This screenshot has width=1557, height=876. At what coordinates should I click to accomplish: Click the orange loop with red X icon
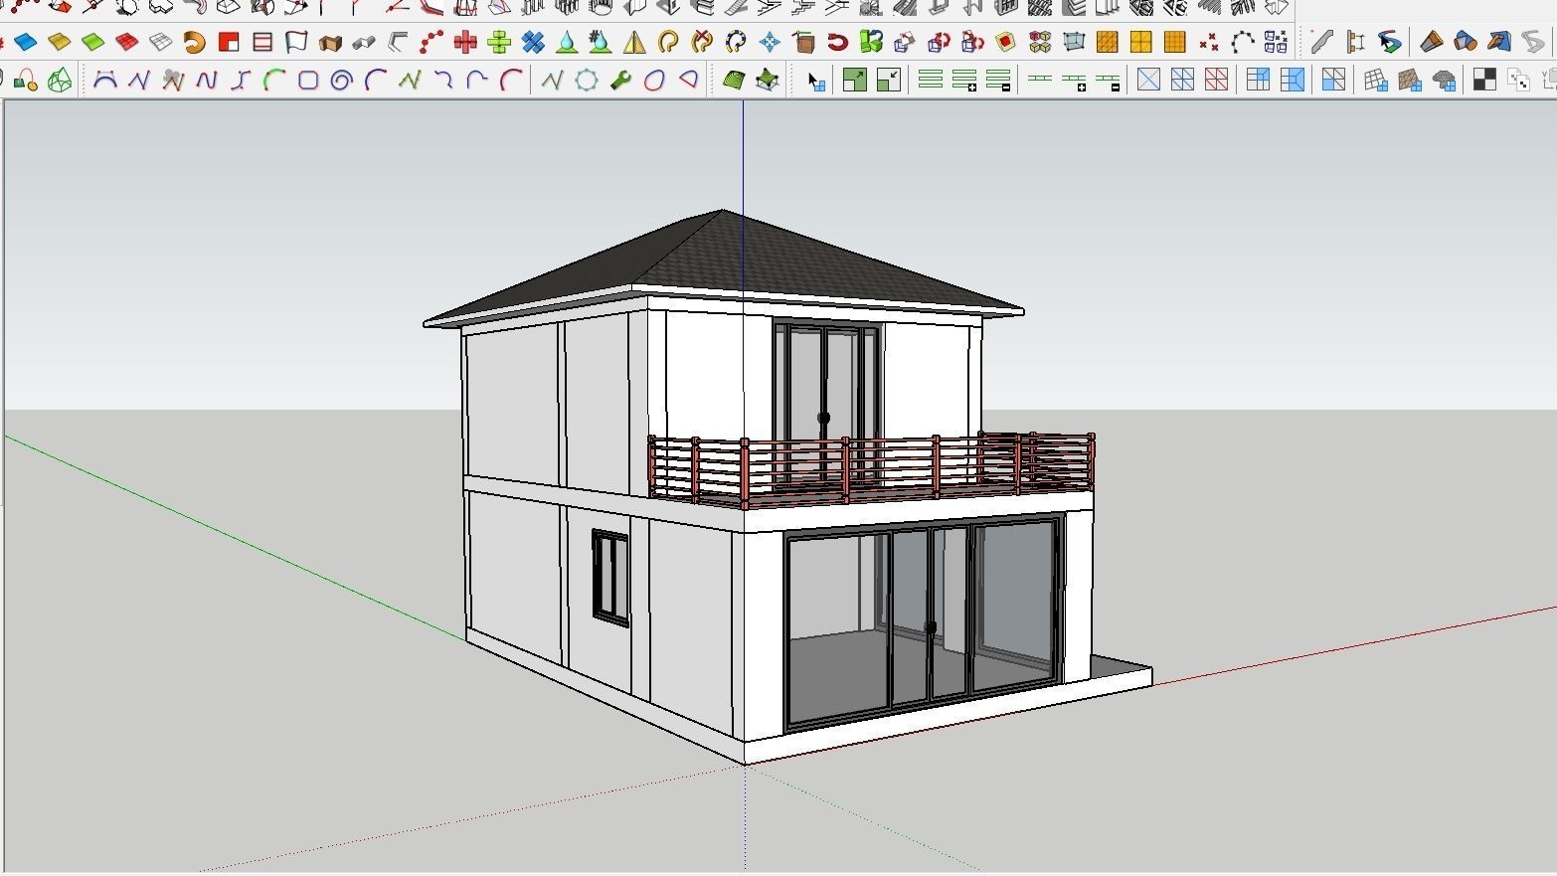click(702, 42)
